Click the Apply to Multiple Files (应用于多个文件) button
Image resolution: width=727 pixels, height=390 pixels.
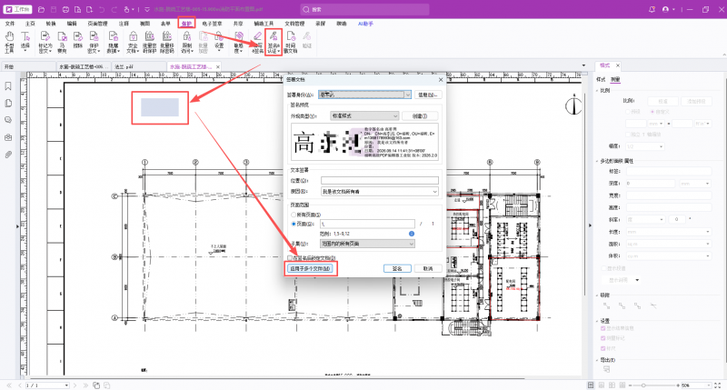310,268
